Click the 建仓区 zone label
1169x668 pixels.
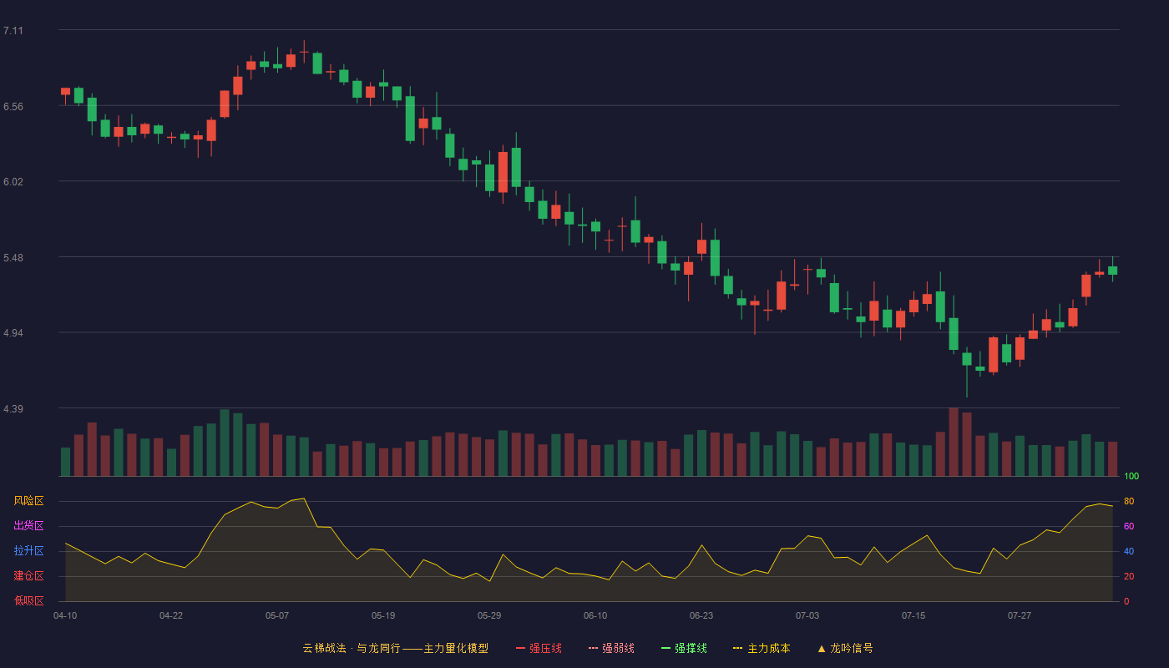28,576
